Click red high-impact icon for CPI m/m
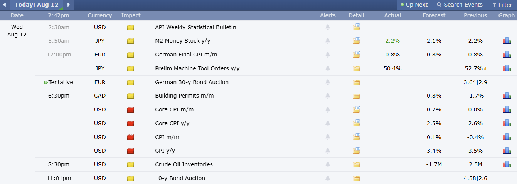Image resolution: width=517 pixels, height=184 pixels. coord(131,137)
